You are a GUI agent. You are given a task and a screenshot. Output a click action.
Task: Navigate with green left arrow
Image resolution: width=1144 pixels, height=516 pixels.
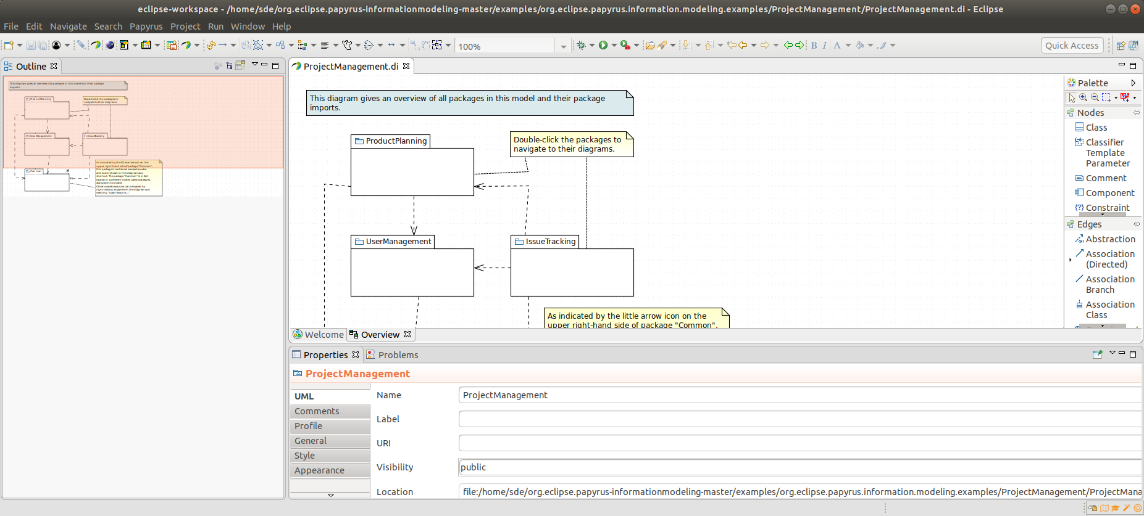(x=788, y=45)
